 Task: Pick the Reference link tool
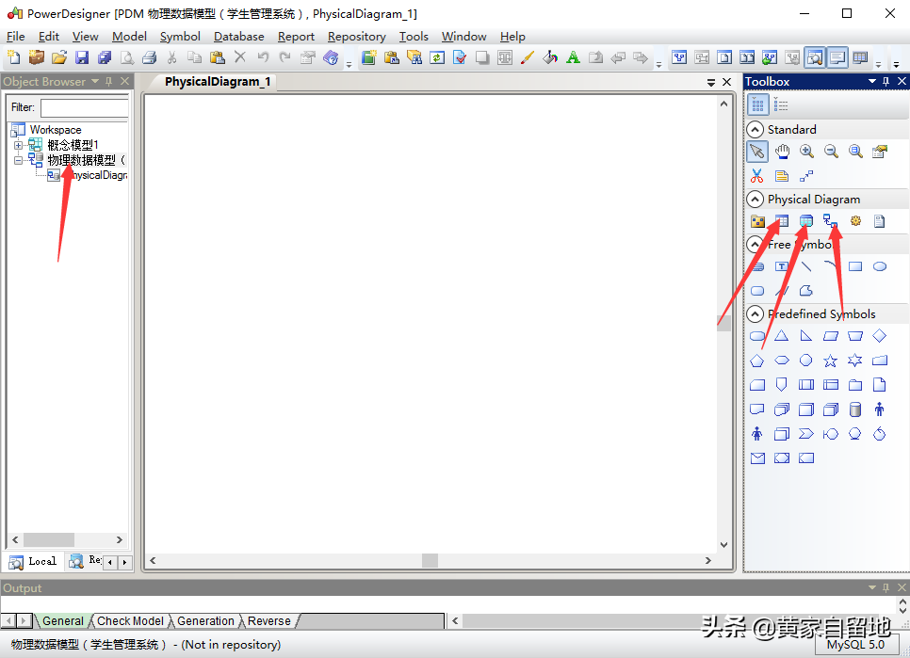tap(831, 222)
